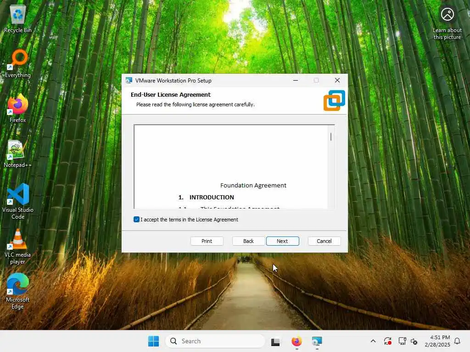
Task: Open the clock and date flyout
Action: [x=437, y=341]
